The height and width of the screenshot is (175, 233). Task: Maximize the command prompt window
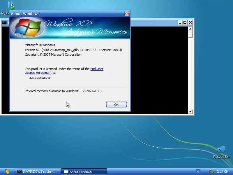click(x=185, y=23)
